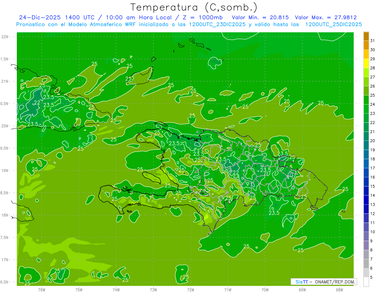Click the legend scale value 28
381x294 pixels.
(x=373, y=68)
